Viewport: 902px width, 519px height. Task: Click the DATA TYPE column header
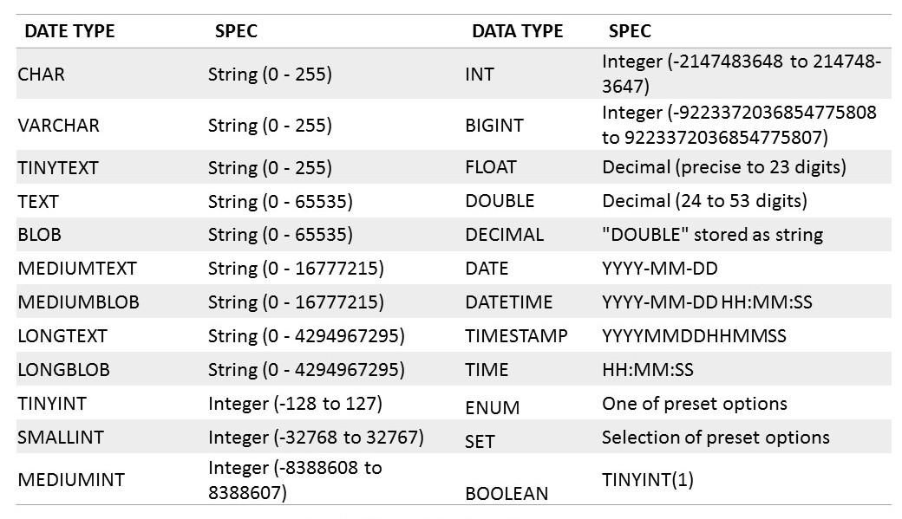pyautogui.click(x=517, y=32)
